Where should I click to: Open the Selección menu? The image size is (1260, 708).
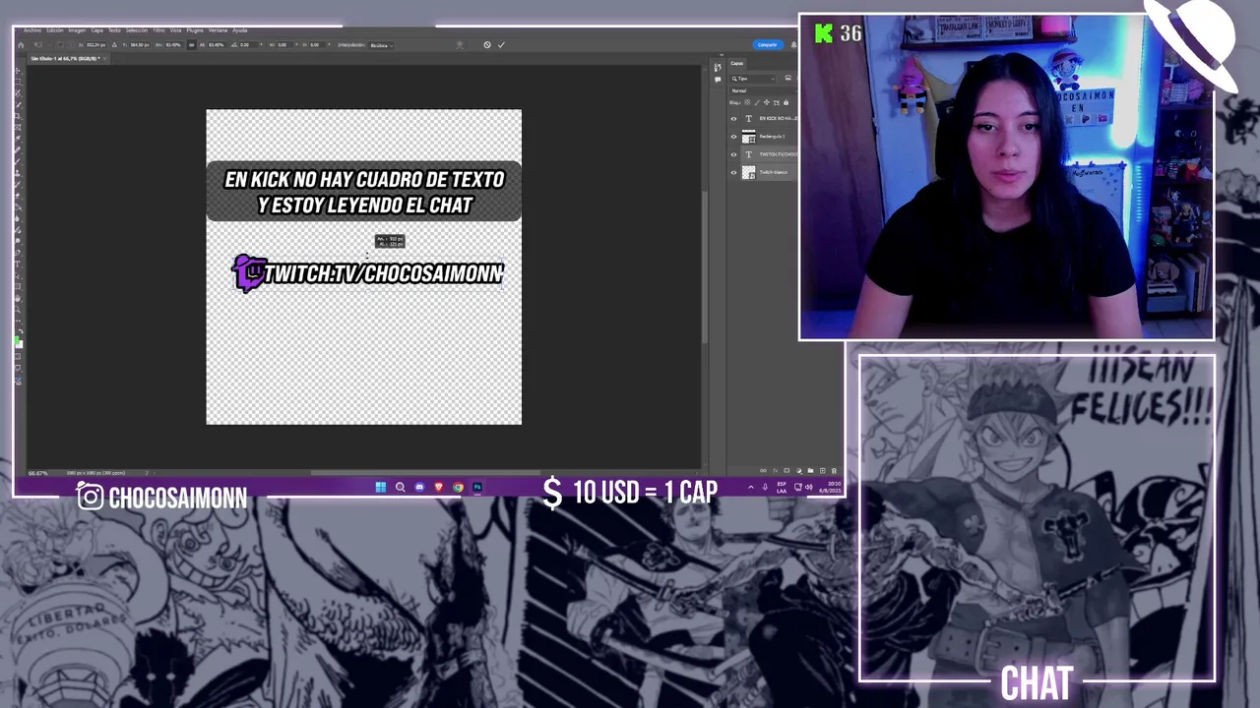tap(137, 30)
